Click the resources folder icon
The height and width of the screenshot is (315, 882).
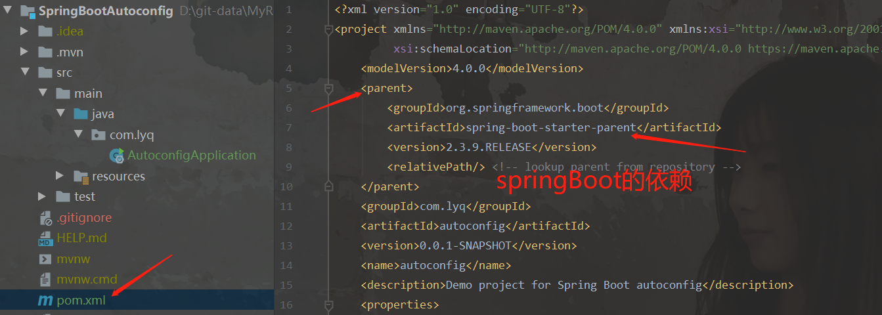pyautogui.click(x=81, y=176)
